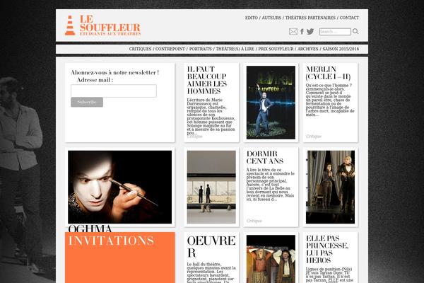Screen dimensions: 424x283
Task: Click the magnifying glass search icon
Action: [355, 31]
